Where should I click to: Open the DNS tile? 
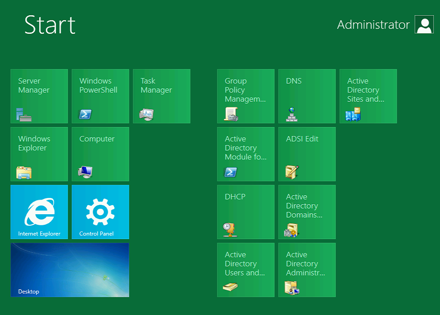(x=307, y=96)
